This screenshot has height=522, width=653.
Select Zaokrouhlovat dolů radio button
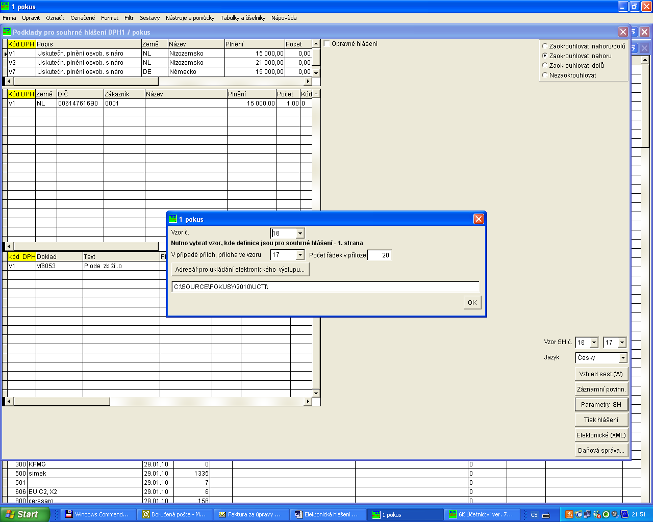545,65
